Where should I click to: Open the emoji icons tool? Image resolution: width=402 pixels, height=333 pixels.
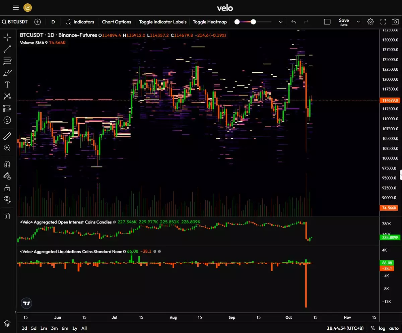[7, 120]
